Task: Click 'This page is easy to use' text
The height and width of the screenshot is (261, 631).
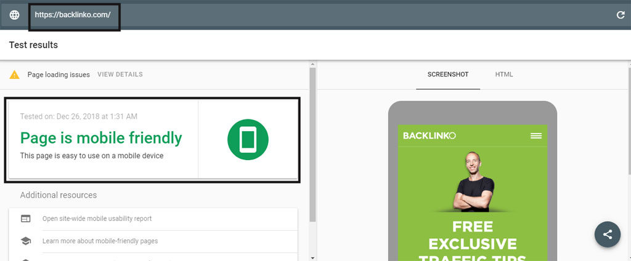Action: pyautogui.click(x=92, y=156)
